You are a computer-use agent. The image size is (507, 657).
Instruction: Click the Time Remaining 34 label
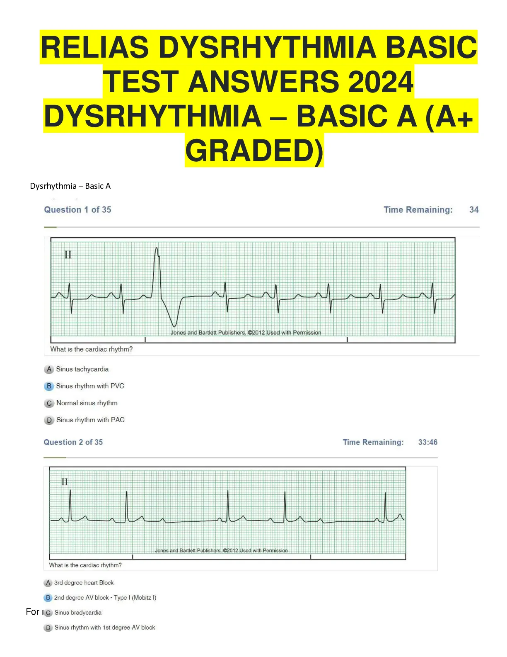click(x=431, y=210)
